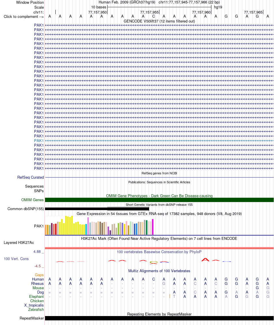Screen dimensions: 274x325
Task: Open 'Repeating Elements by RepeatMasker' track title
Action: [159, 314]
